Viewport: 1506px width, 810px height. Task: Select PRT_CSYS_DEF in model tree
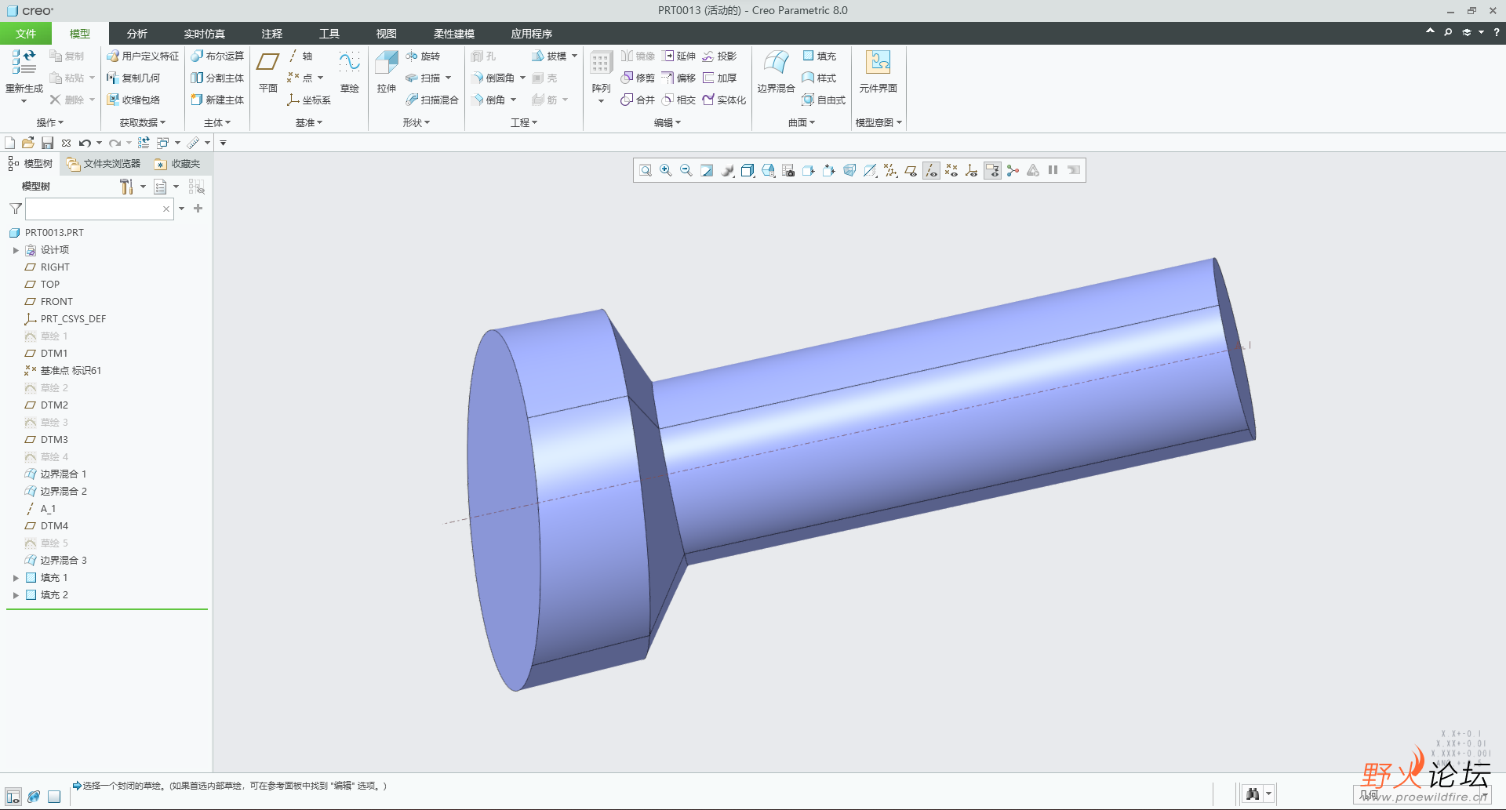click(65, 319)
